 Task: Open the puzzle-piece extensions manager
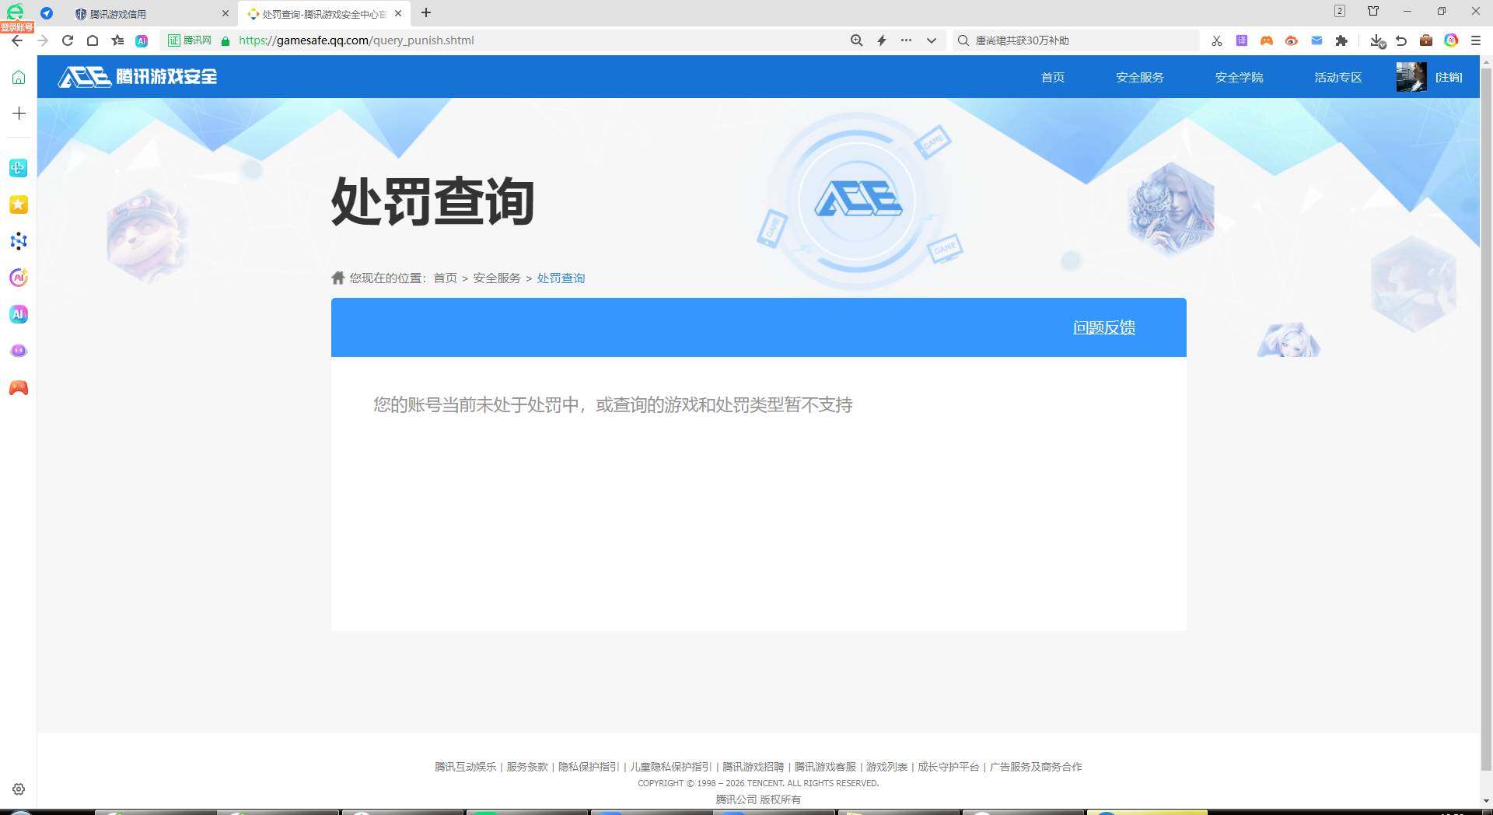tap(1341, 40)
